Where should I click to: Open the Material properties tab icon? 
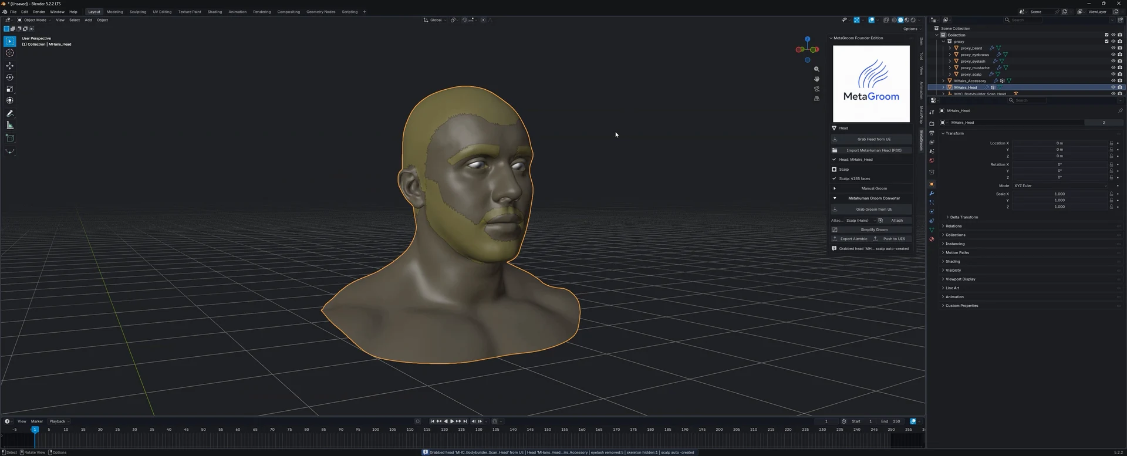(932, 239)
